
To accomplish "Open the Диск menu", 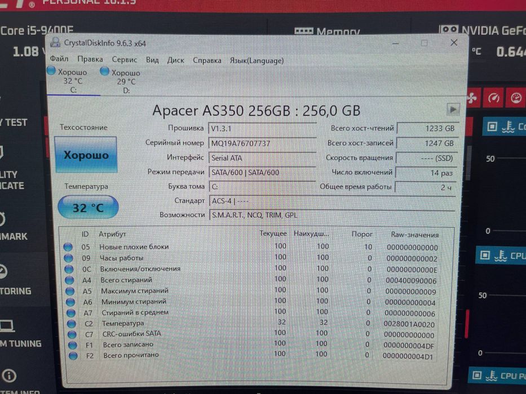I will [175, 60].
